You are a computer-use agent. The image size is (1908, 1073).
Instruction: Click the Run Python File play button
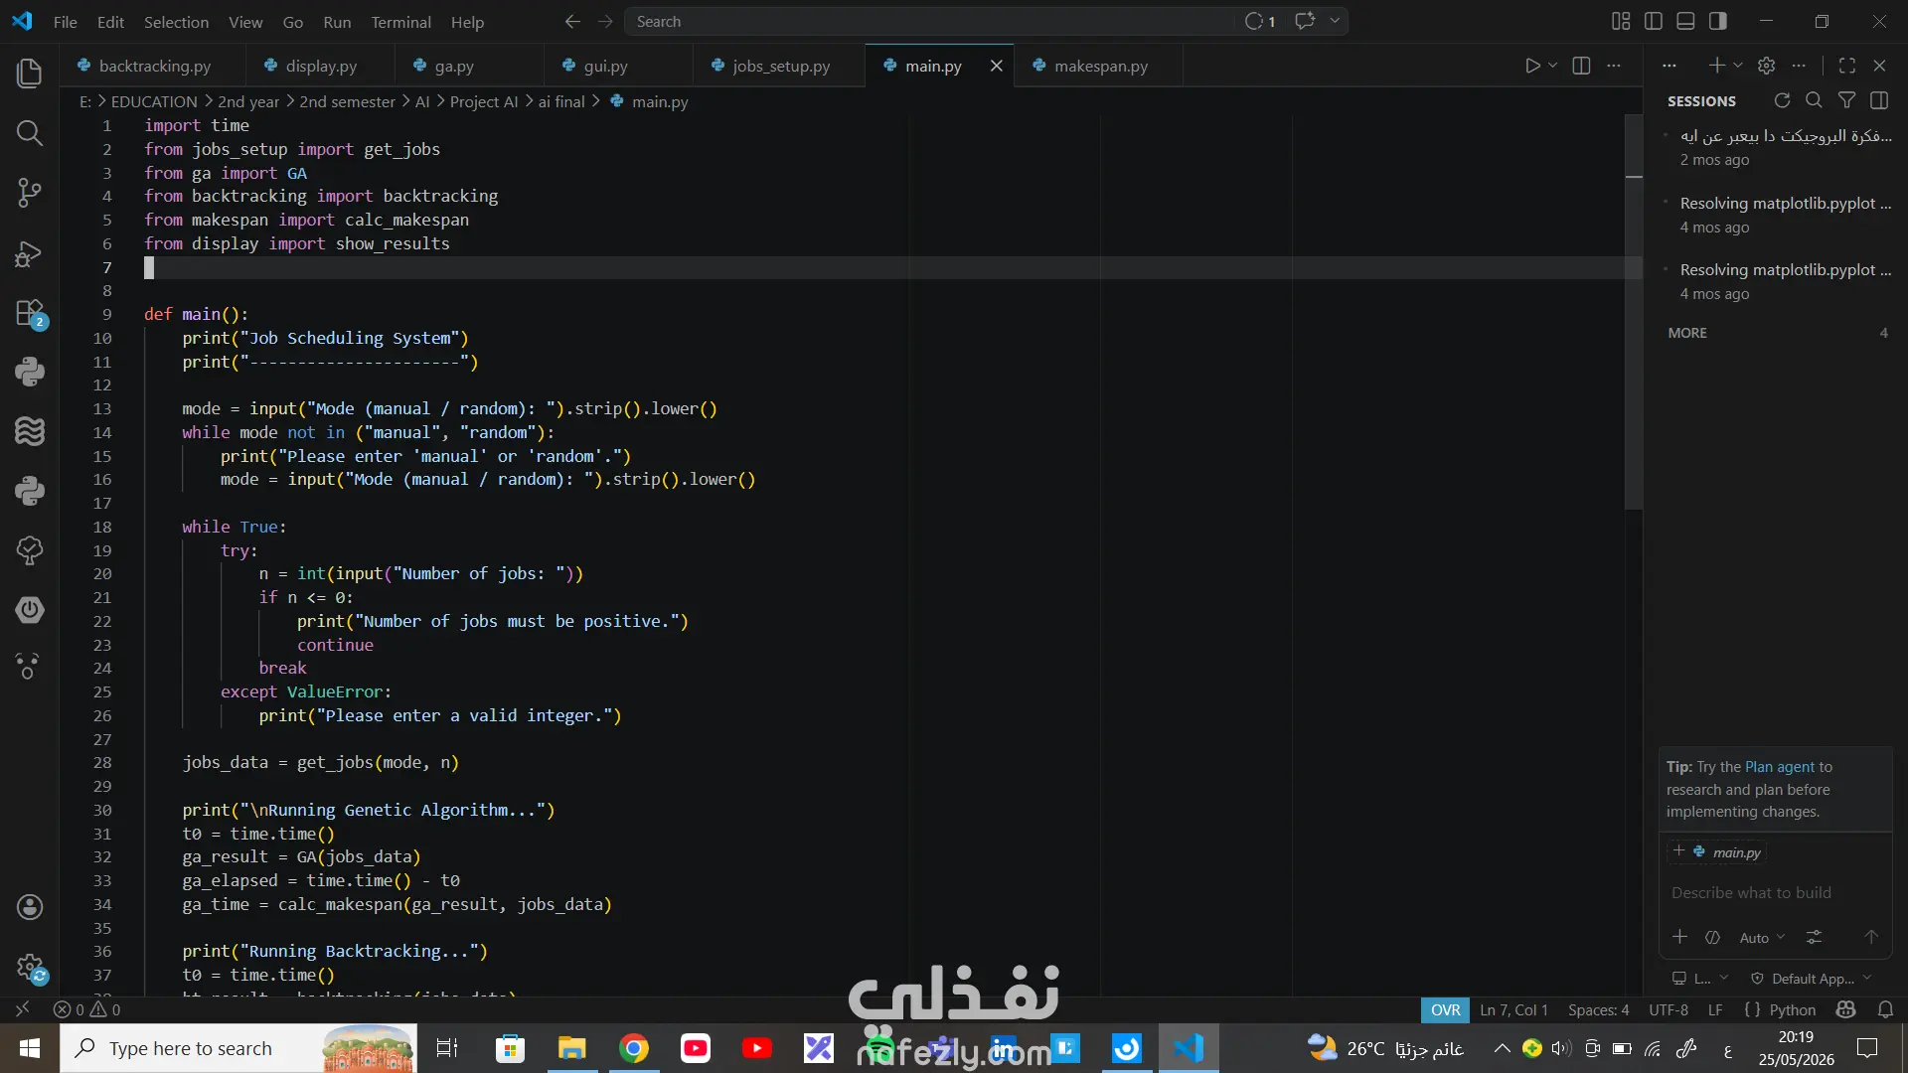click(1532, 66)
